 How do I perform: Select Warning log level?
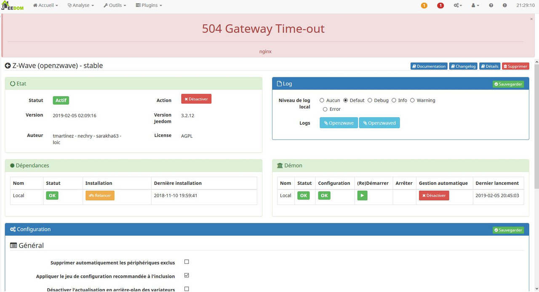pyautogui.click(x=412, y=100)
